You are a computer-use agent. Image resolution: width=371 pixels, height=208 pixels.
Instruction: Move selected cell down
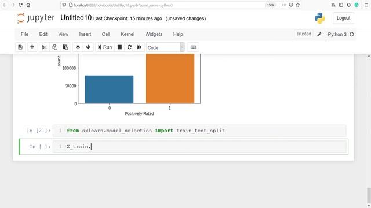pyautogui.click(x=88, y=47)
